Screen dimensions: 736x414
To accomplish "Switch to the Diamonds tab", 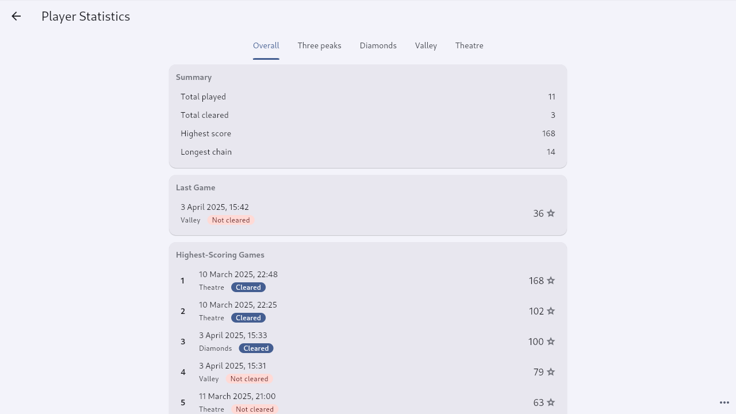I will (378, 45).
